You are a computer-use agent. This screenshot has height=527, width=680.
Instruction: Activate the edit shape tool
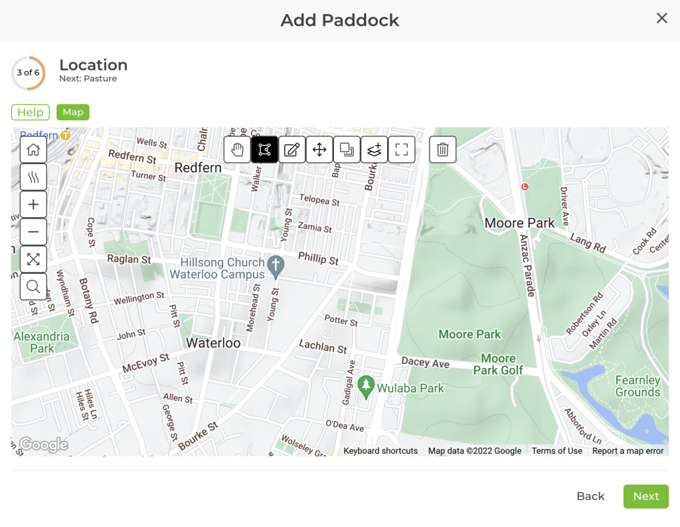pos(292,150)
